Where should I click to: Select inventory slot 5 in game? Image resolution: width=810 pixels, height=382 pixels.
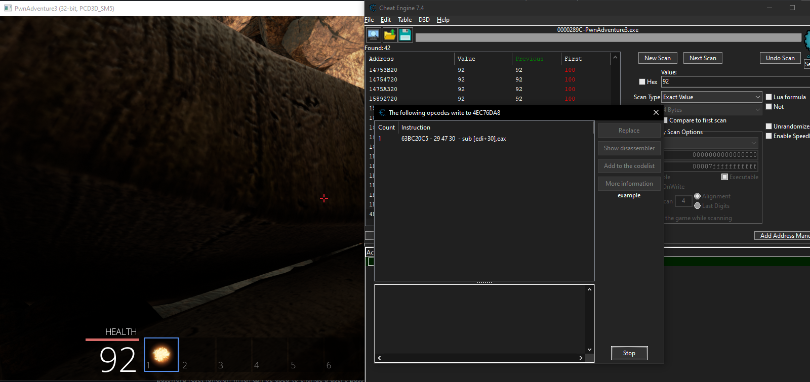coord(305,354)
